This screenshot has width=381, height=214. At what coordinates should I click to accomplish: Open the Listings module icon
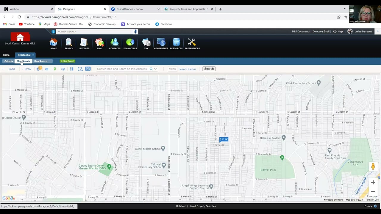tap(84, 43)
